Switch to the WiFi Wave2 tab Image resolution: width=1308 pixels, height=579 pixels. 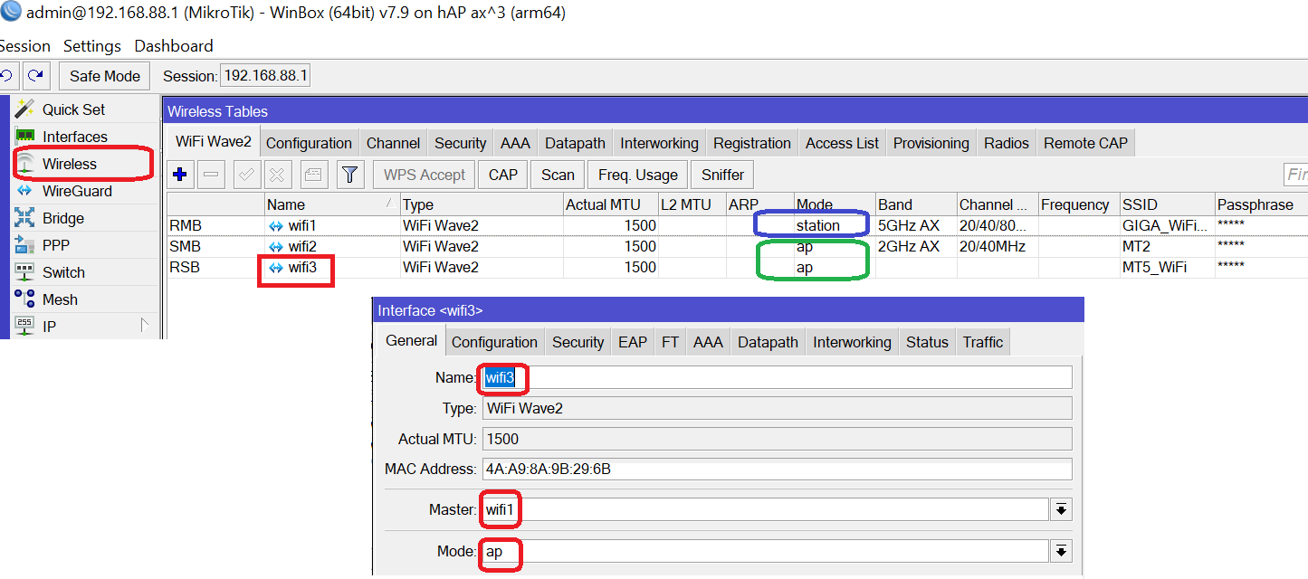pyautogui.click(x=214, y=142)
